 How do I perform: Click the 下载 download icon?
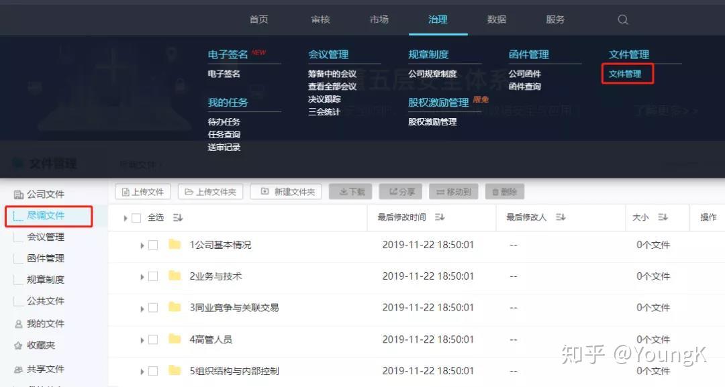(352, 191)
